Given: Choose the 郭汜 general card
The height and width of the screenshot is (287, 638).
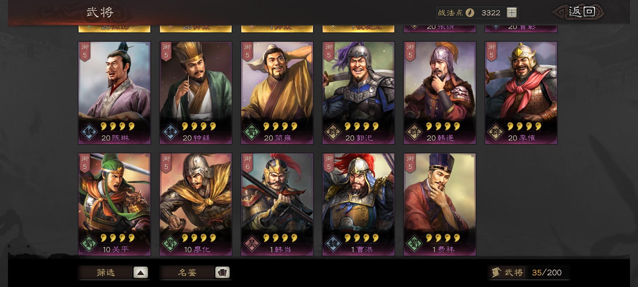Looking at the screenshot, I should pos(358,93).
